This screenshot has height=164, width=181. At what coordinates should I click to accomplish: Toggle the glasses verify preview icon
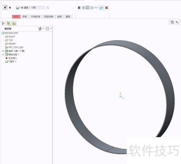point(96,8)
